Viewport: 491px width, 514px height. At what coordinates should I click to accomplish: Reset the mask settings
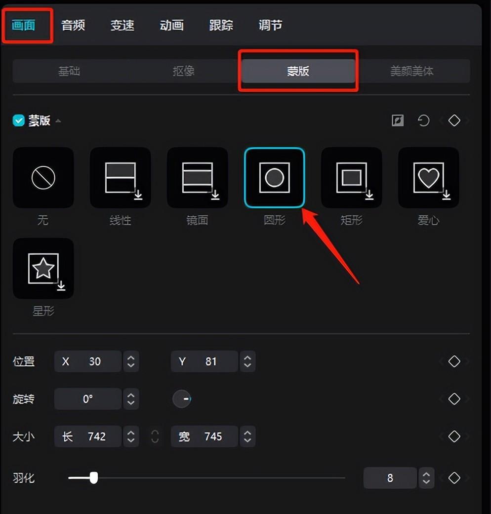point(423,120)
